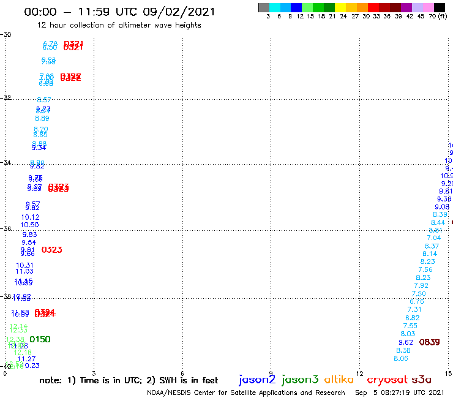The height and width of the screenshot is (398, 453).
Task: Select the dark red 's3a' legend label
Action: point(422,380)
